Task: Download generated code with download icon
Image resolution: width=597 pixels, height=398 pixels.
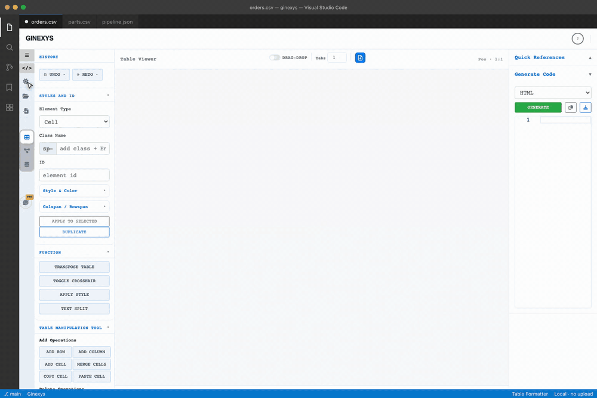Action: point(586,107)
